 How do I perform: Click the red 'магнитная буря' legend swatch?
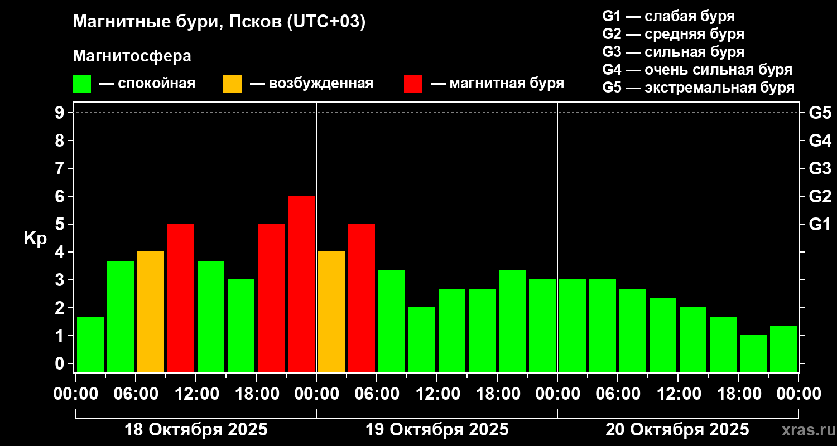413,84
